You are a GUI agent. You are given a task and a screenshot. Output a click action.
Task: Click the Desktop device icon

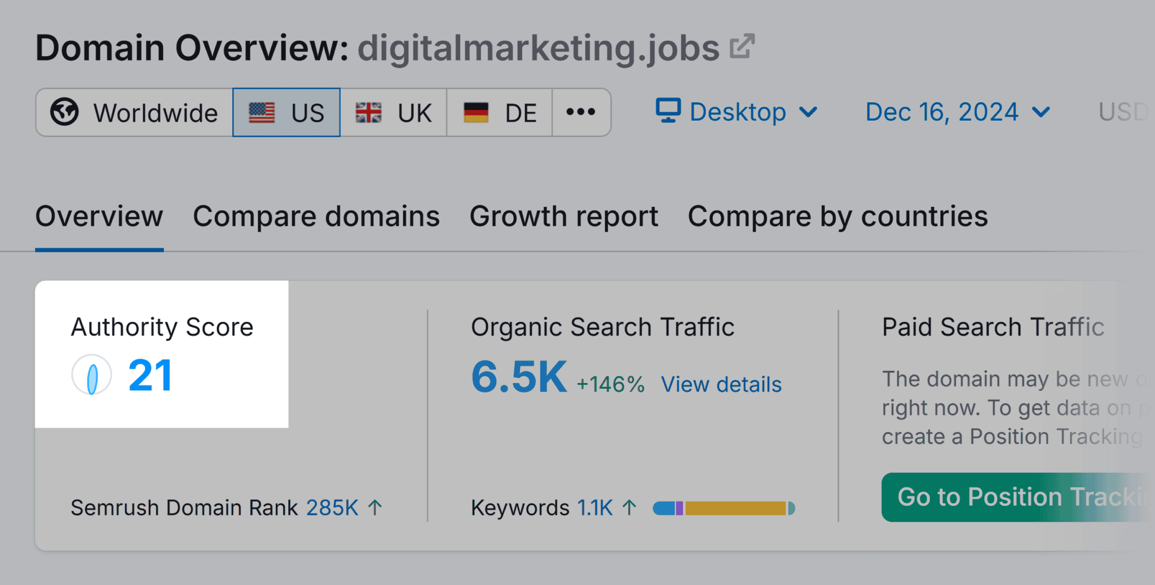click(668, 111)
